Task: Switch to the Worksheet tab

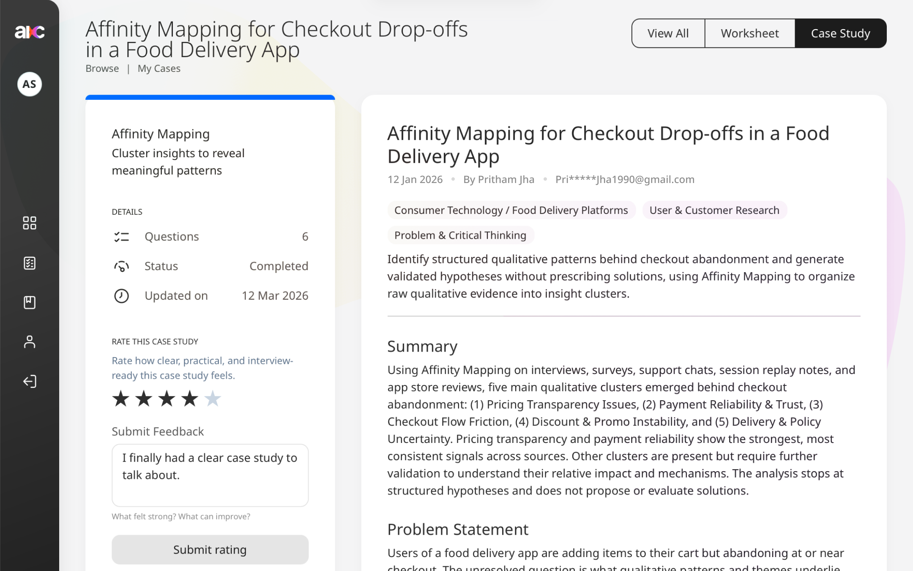Action: 749,33
